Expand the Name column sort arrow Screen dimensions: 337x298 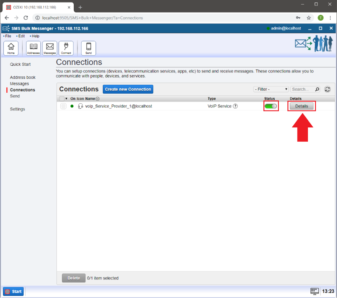click(98, 99)
